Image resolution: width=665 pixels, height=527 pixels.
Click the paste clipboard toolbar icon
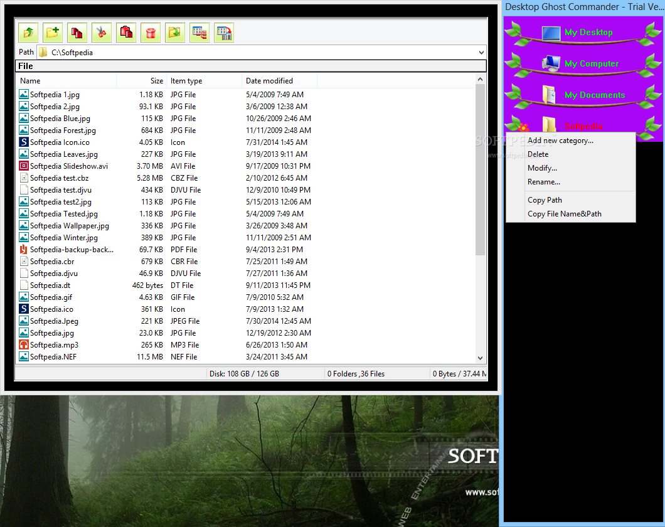point(126,33)
